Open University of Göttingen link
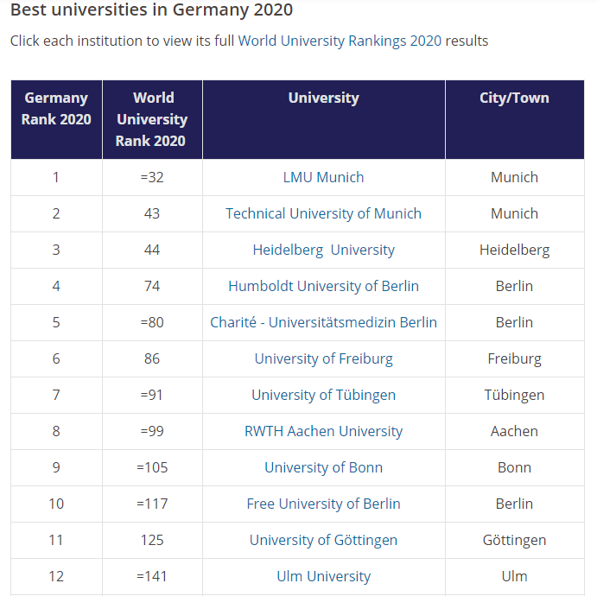Viewport: 597px width, 596px height. click(324, 540)
